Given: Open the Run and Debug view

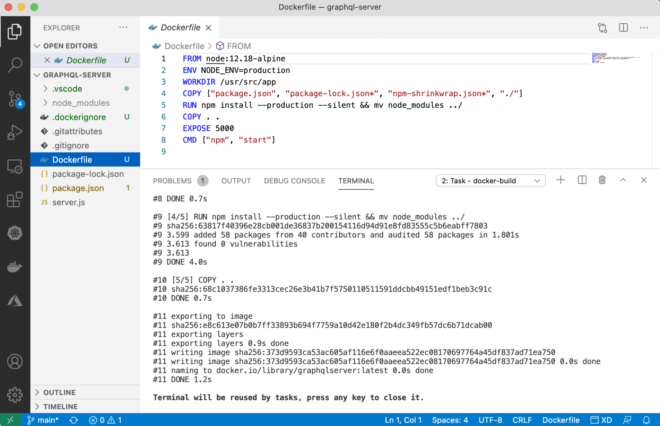Looking at the screenshot, I should [x=15, y=132].
